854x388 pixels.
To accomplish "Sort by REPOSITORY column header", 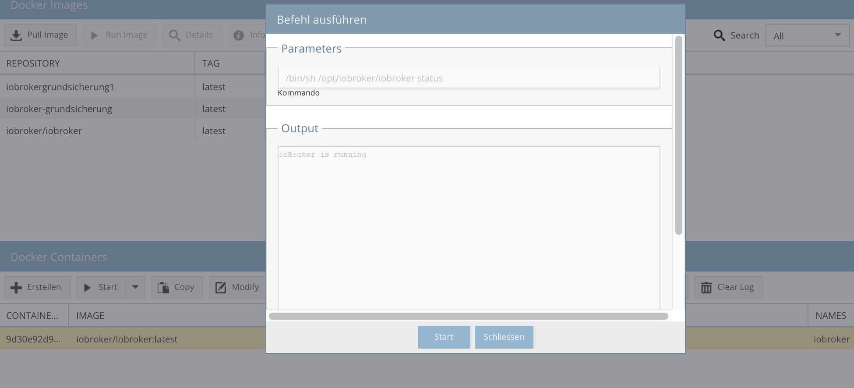I will tap(97, 63).
